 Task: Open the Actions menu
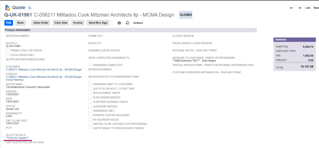pos(138,23)
